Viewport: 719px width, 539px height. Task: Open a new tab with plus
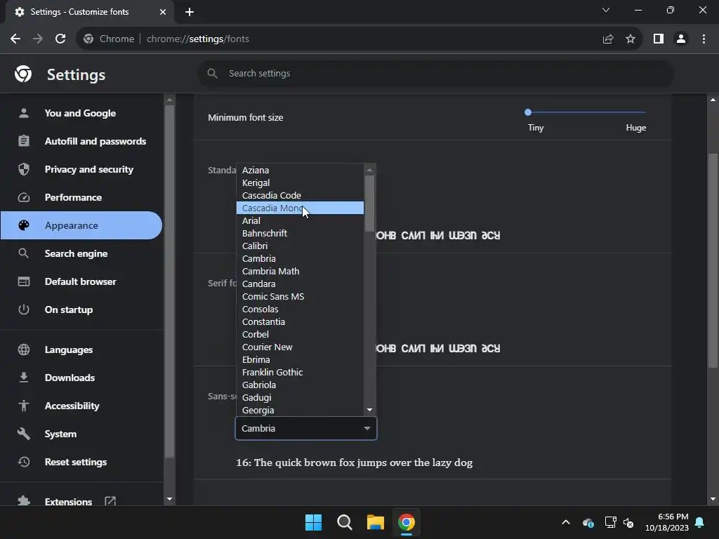[x=190, y=12]
